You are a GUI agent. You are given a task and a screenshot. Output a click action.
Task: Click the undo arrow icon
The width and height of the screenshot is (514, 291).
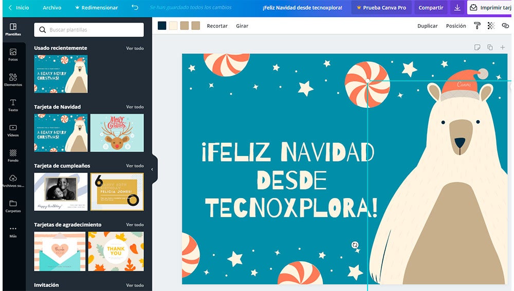[x=135, y=7]
